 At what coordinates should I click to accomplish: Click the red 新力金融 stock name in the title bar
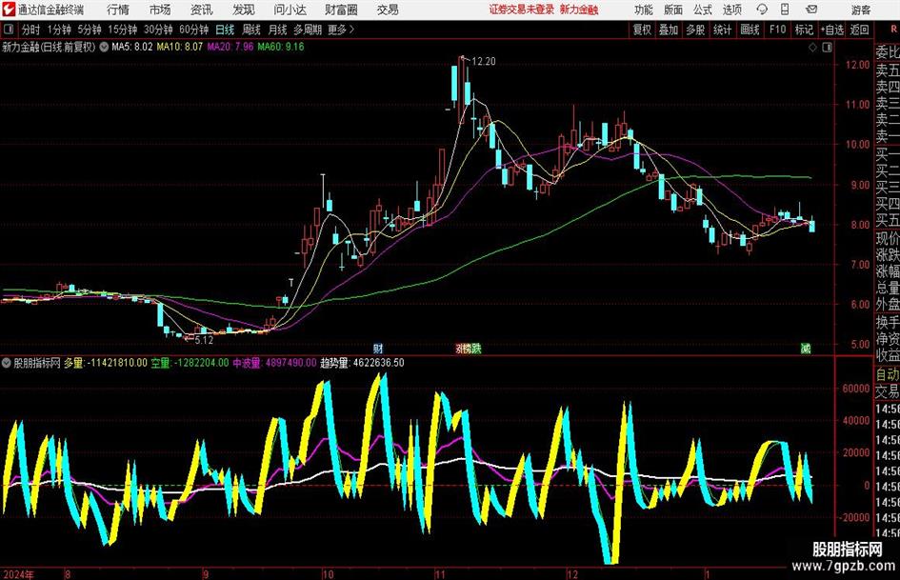click(x=579, y=10)
